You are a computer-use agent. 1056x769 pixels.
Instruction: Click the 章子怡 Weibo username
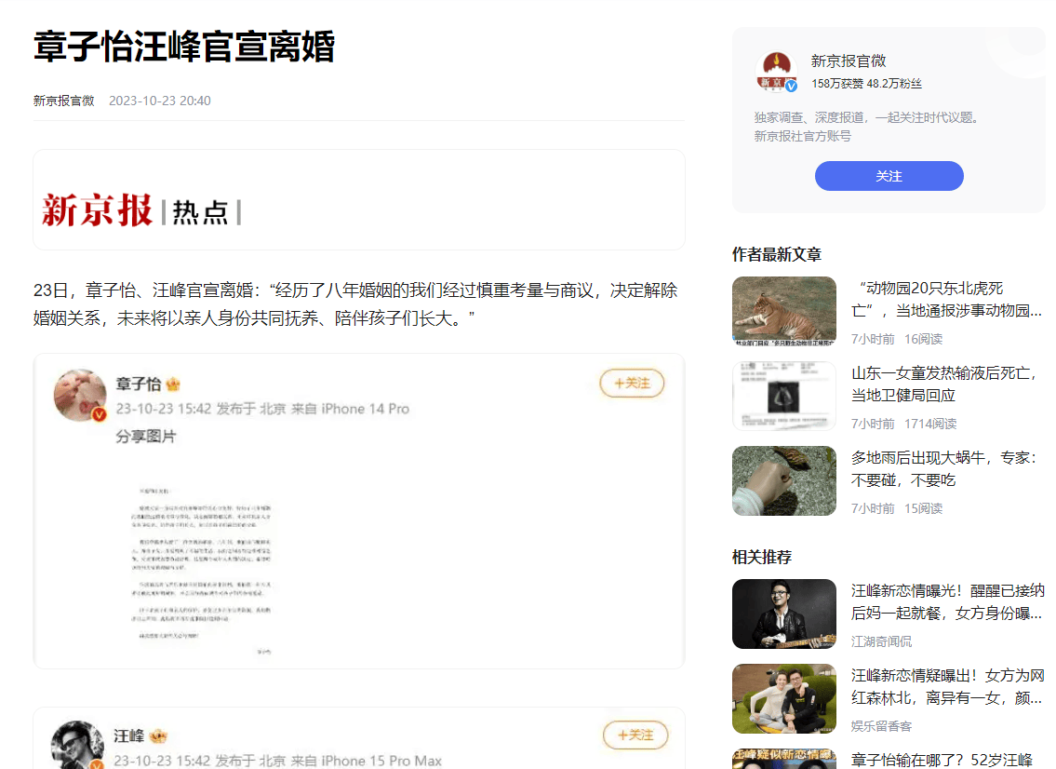[139, 384]
